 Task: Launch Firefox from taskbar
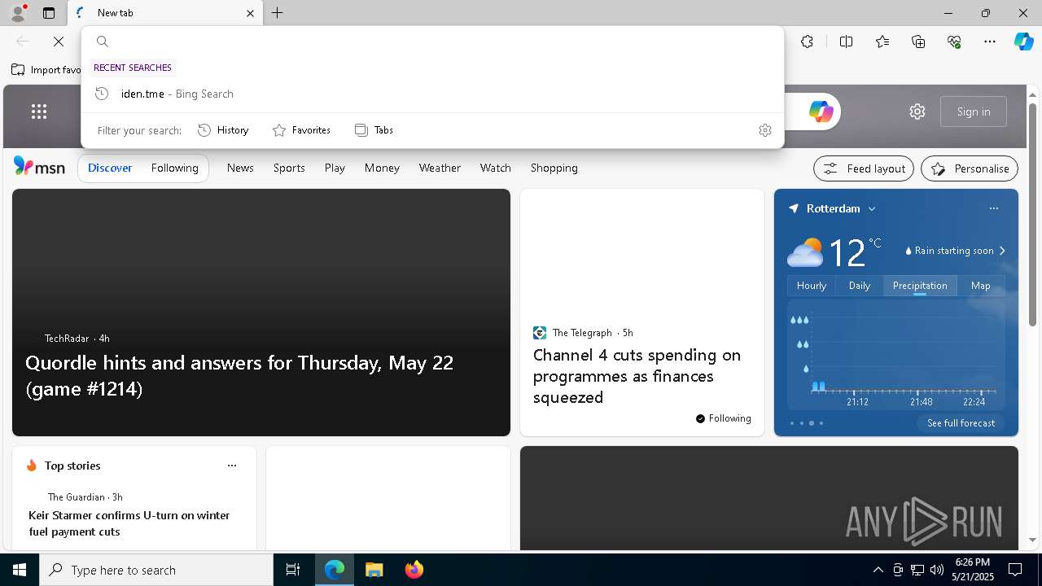coord(414,570)
